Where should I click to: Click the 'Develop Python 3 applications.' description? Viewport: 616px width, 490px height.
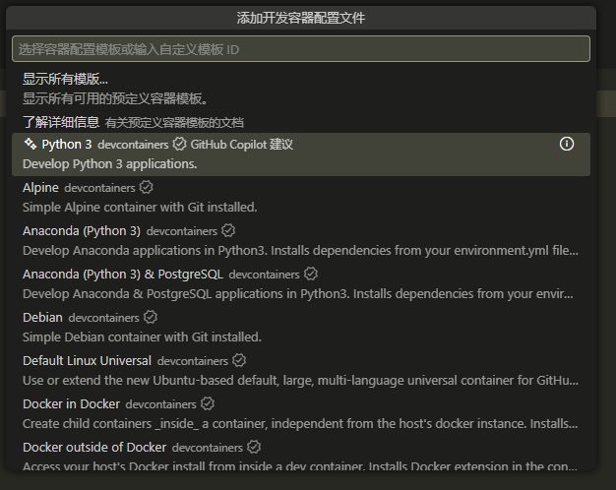109,164
